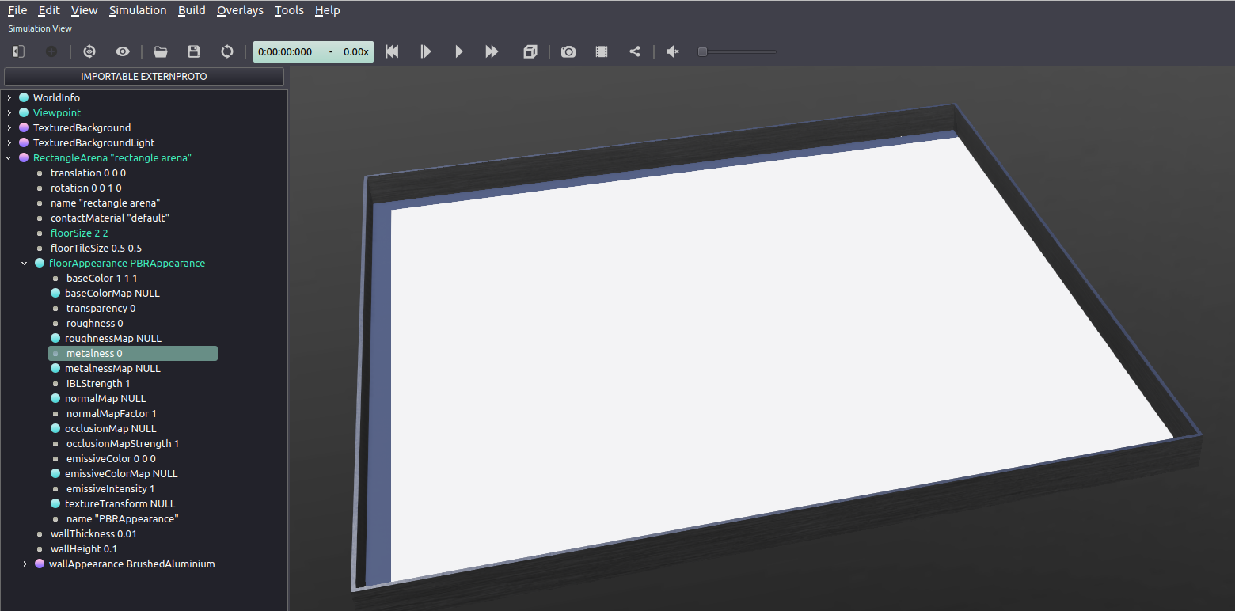The height and width of the screenshot is (611, 1235).
Task: Click the open world folder icon
Action: 161,51
